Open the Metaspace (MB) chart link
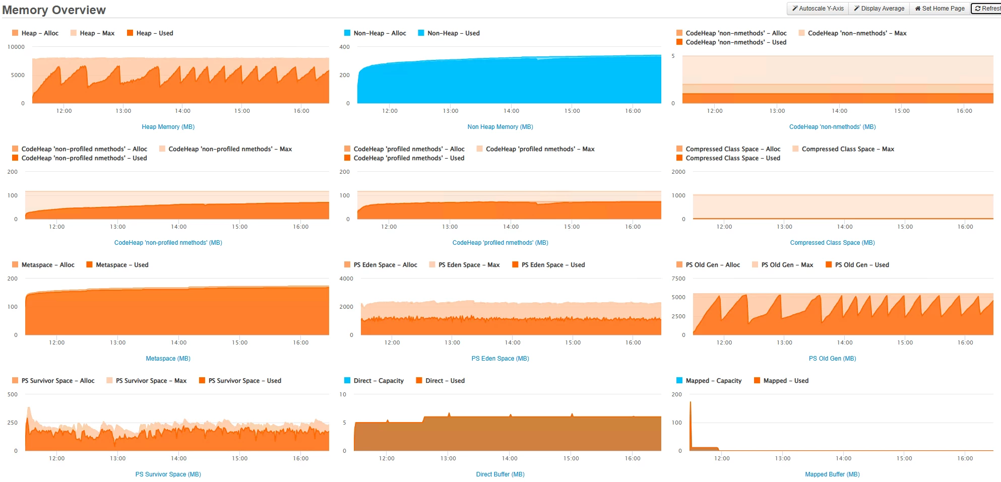The height and width of the screenshot is (482, 1001). (168, 359)
